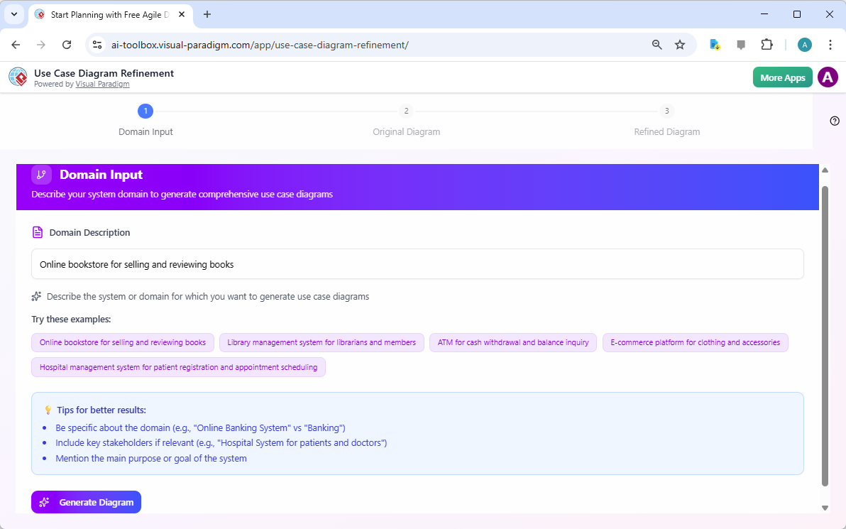Open the tab search chevron
Image resolution: width=846 pixels, height=529 pixels.
pos(13,14)
